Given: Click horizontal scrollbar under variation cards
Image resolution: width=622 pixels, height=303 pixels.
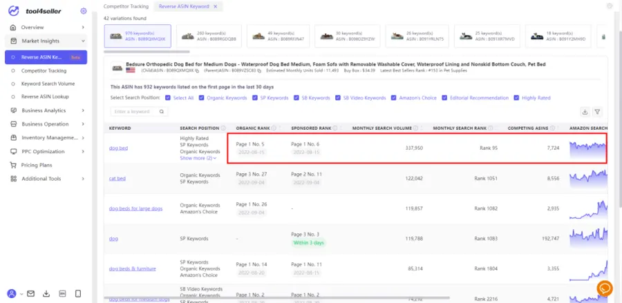Looking at the screenshot, I should point(147,52).
